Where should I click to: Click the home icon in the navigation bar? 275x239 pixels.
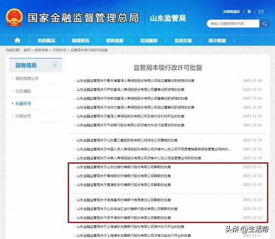17,40
